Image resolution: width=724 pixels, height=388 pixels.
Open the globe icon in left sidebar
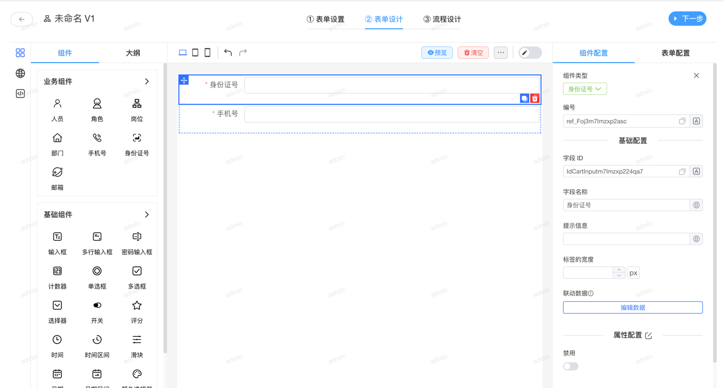pyautogui.click(x=20, y=73)
